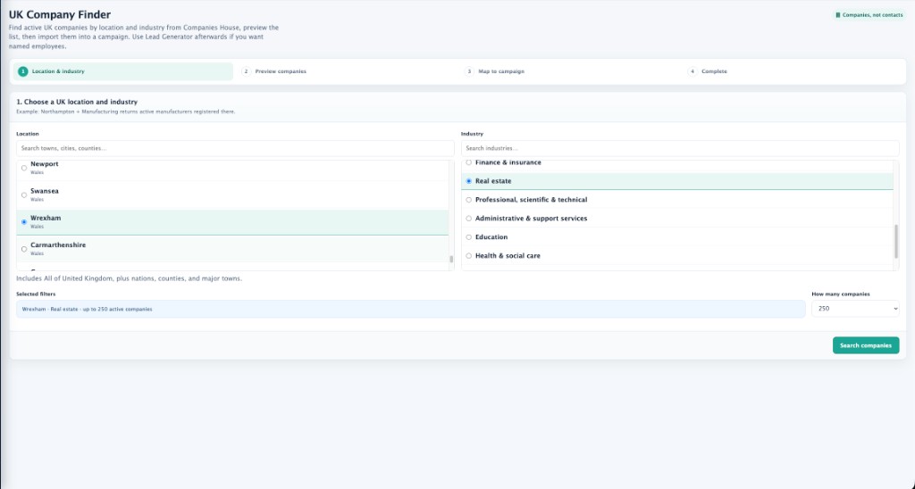Select the Newport location radio button

point(24,168)
